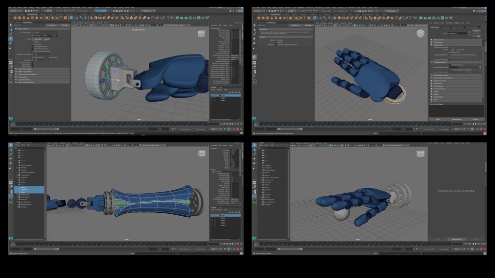Click the Type (T) shelf icon, top-left window
The width and height of the screenshot is (495, 278).
[61, 18]
